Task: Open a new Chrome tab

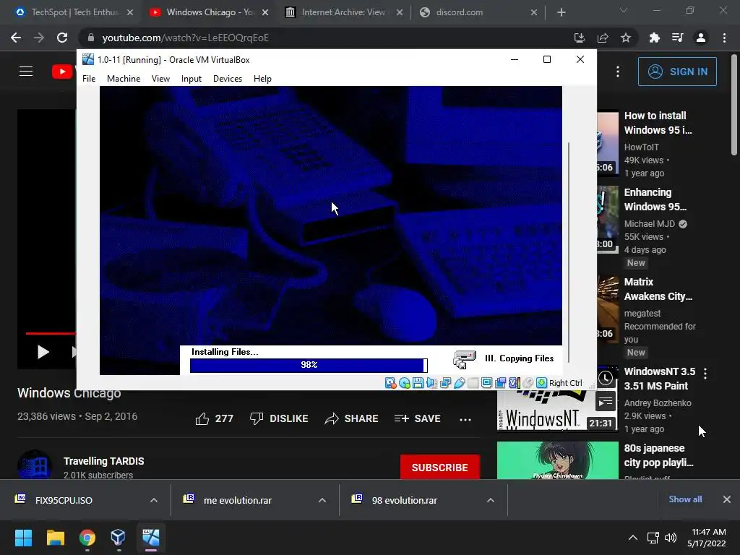Action: click(561, 12)
